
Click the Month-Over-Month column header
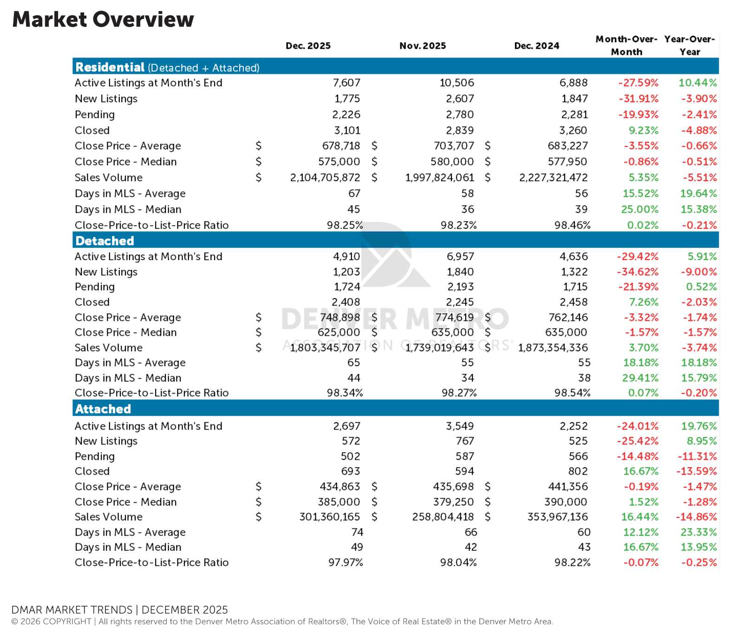point(626,46)
